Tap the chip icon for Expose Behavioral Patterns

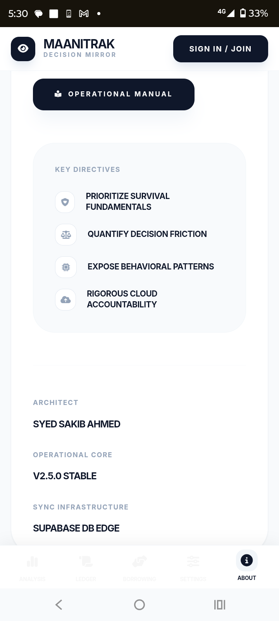[66, 267]
